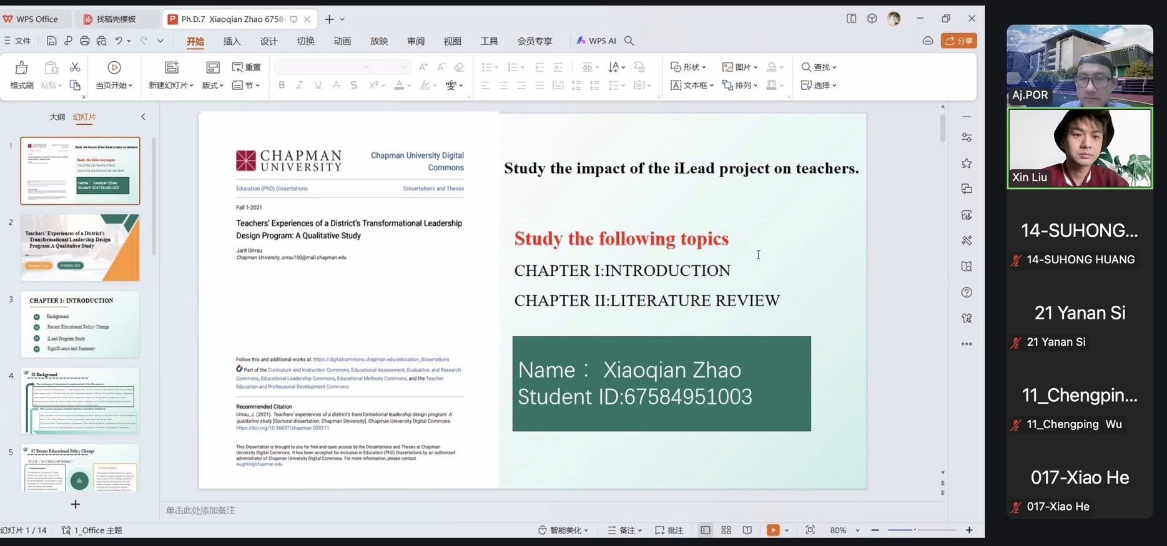Click the zoom slider handle
This screenshot has width=1167, height=546.
(915, 530)
